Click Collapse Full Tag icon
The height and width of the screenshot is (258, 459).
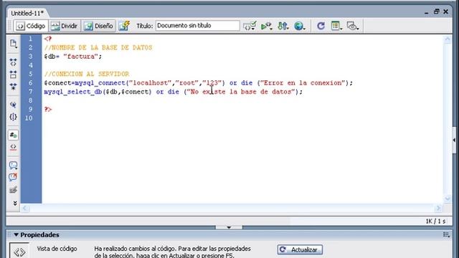(13, 62)
